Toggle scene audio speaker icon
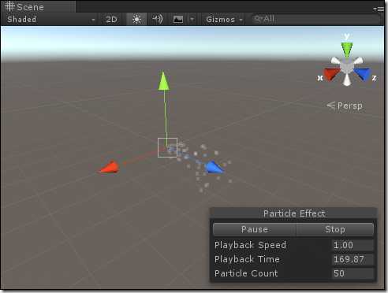Screen dimensions: 388x293 point(158,19)
